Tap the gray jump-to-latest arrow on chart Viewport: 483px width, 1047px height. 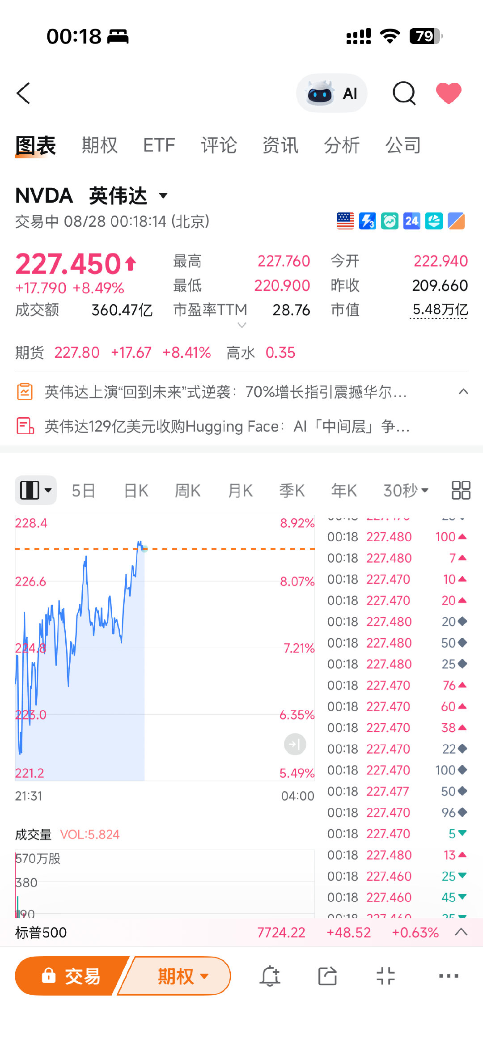tap(295, 744)
